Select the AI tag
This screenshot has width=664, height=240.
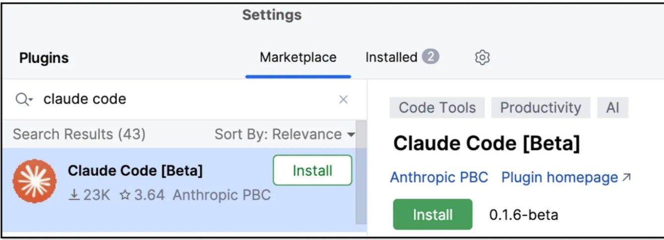(612, 108)
